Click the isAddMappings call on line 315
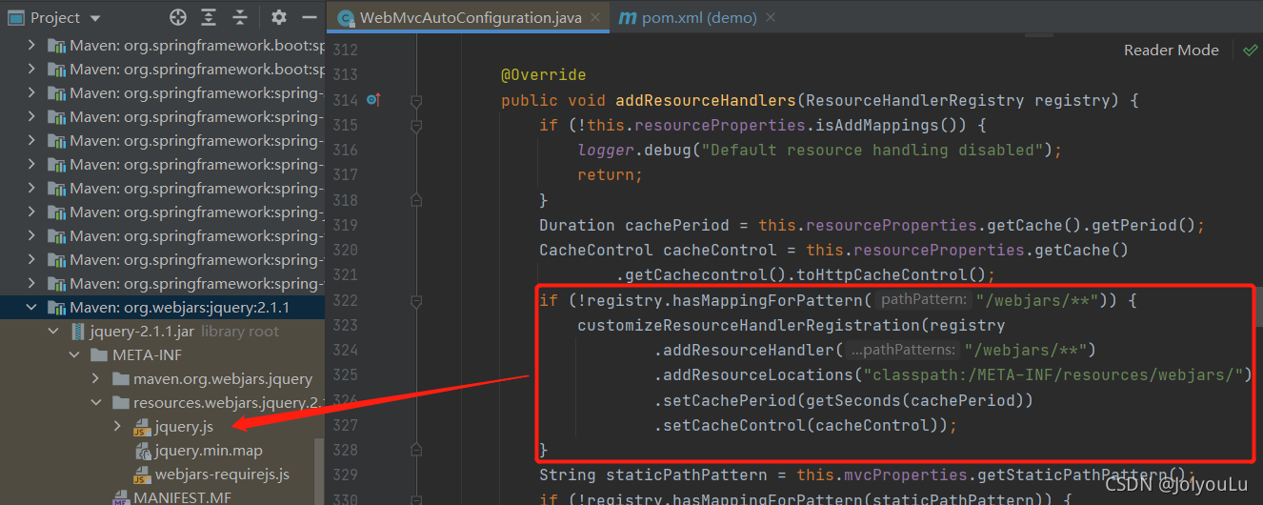The height and width of the screenshot is (505, 1263). (887, 125)
